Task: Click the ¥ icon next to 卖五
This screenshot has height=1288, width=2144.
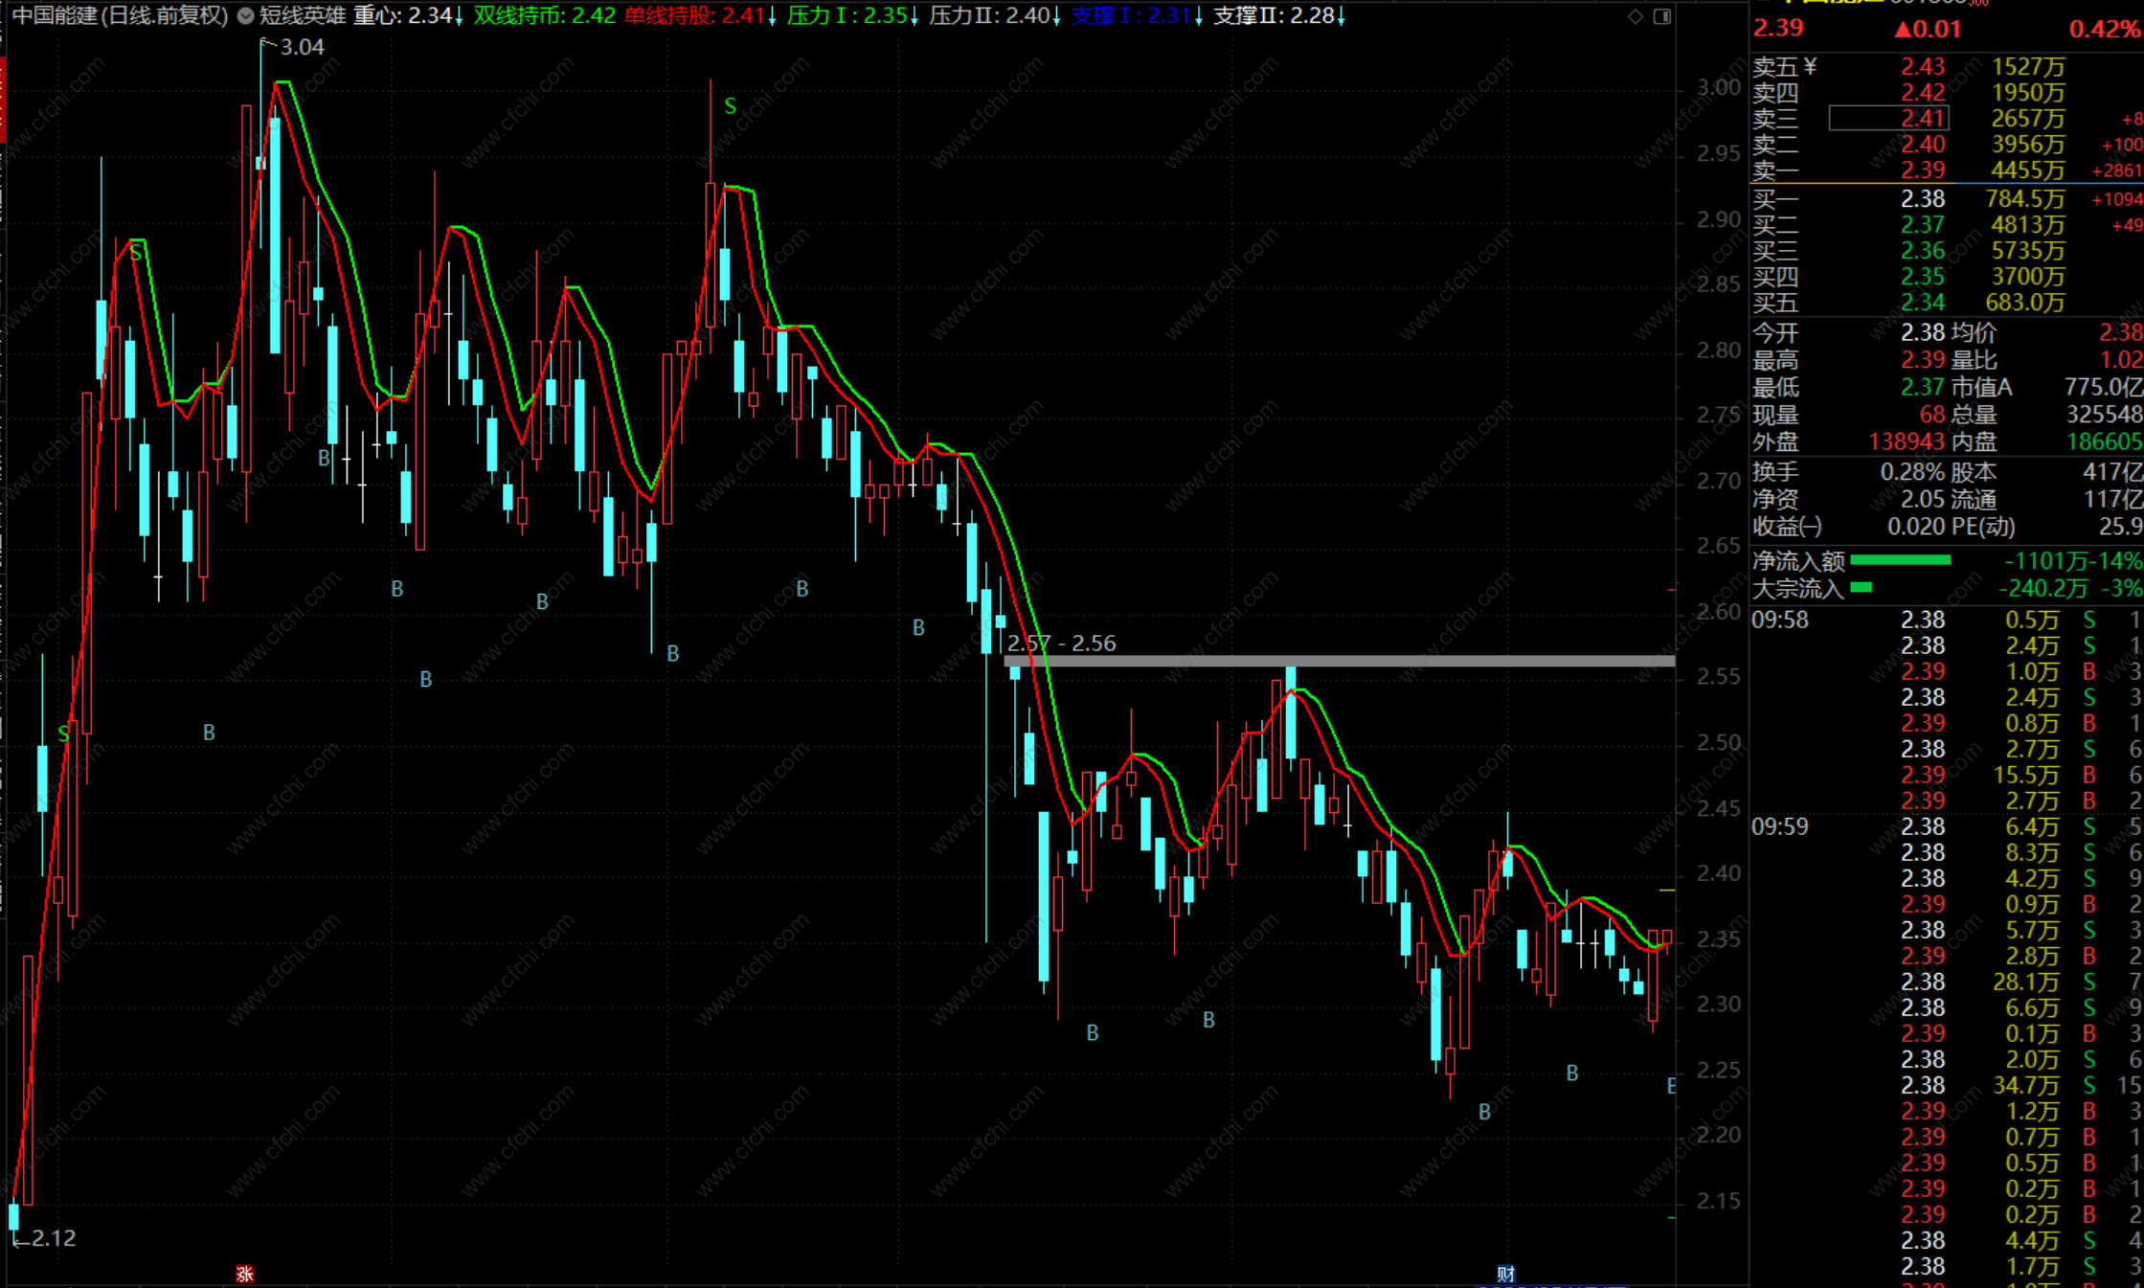Action: pos(1810,66)
